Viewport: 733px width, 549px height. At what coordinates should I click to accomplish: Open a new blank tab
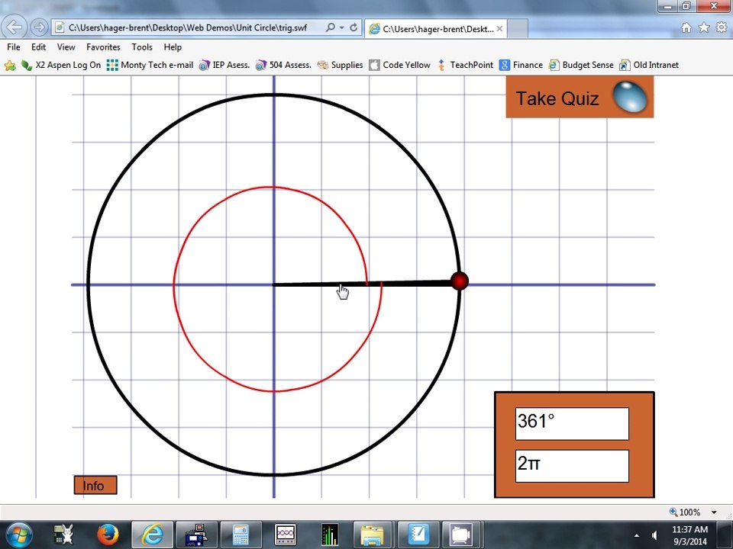point(518,30)
